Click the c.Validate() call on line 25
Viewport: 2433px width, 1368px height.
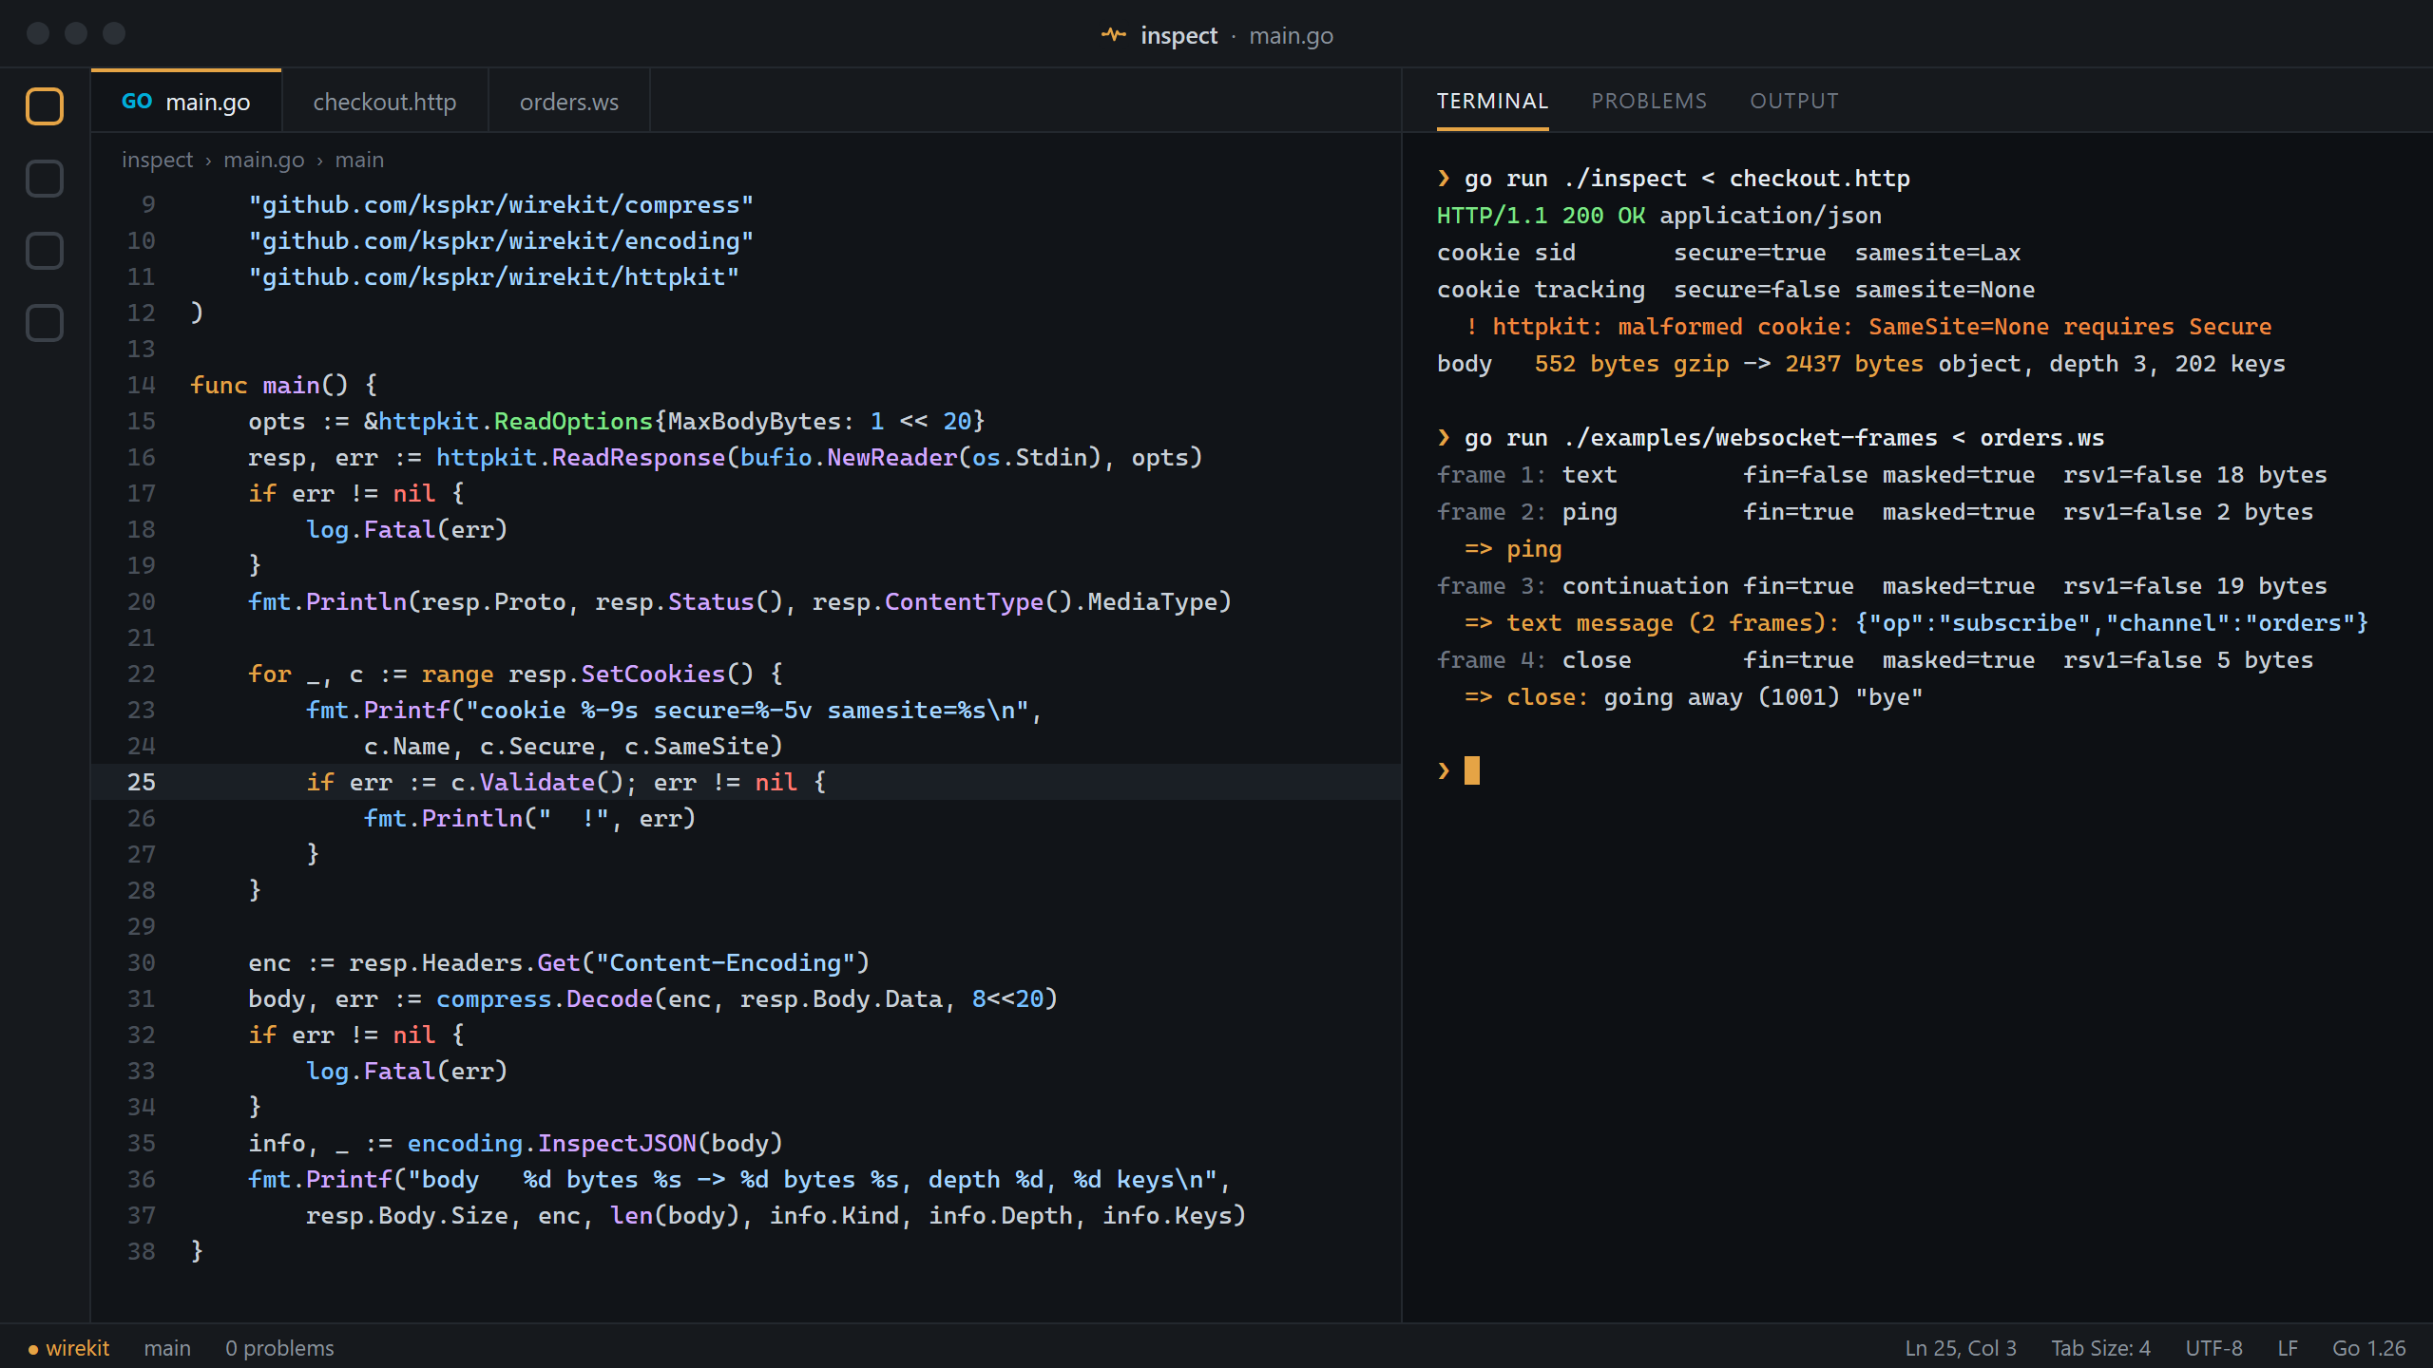[537, 782]
